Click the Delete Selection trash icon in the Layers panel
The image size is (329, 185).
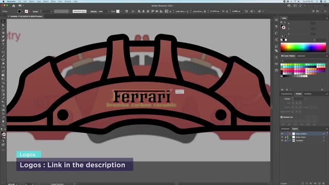tap(324, 183)
